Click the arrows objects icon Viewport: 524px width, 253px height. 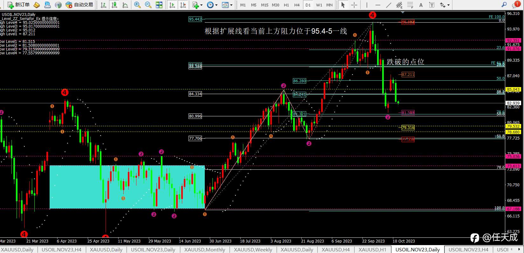443,5
